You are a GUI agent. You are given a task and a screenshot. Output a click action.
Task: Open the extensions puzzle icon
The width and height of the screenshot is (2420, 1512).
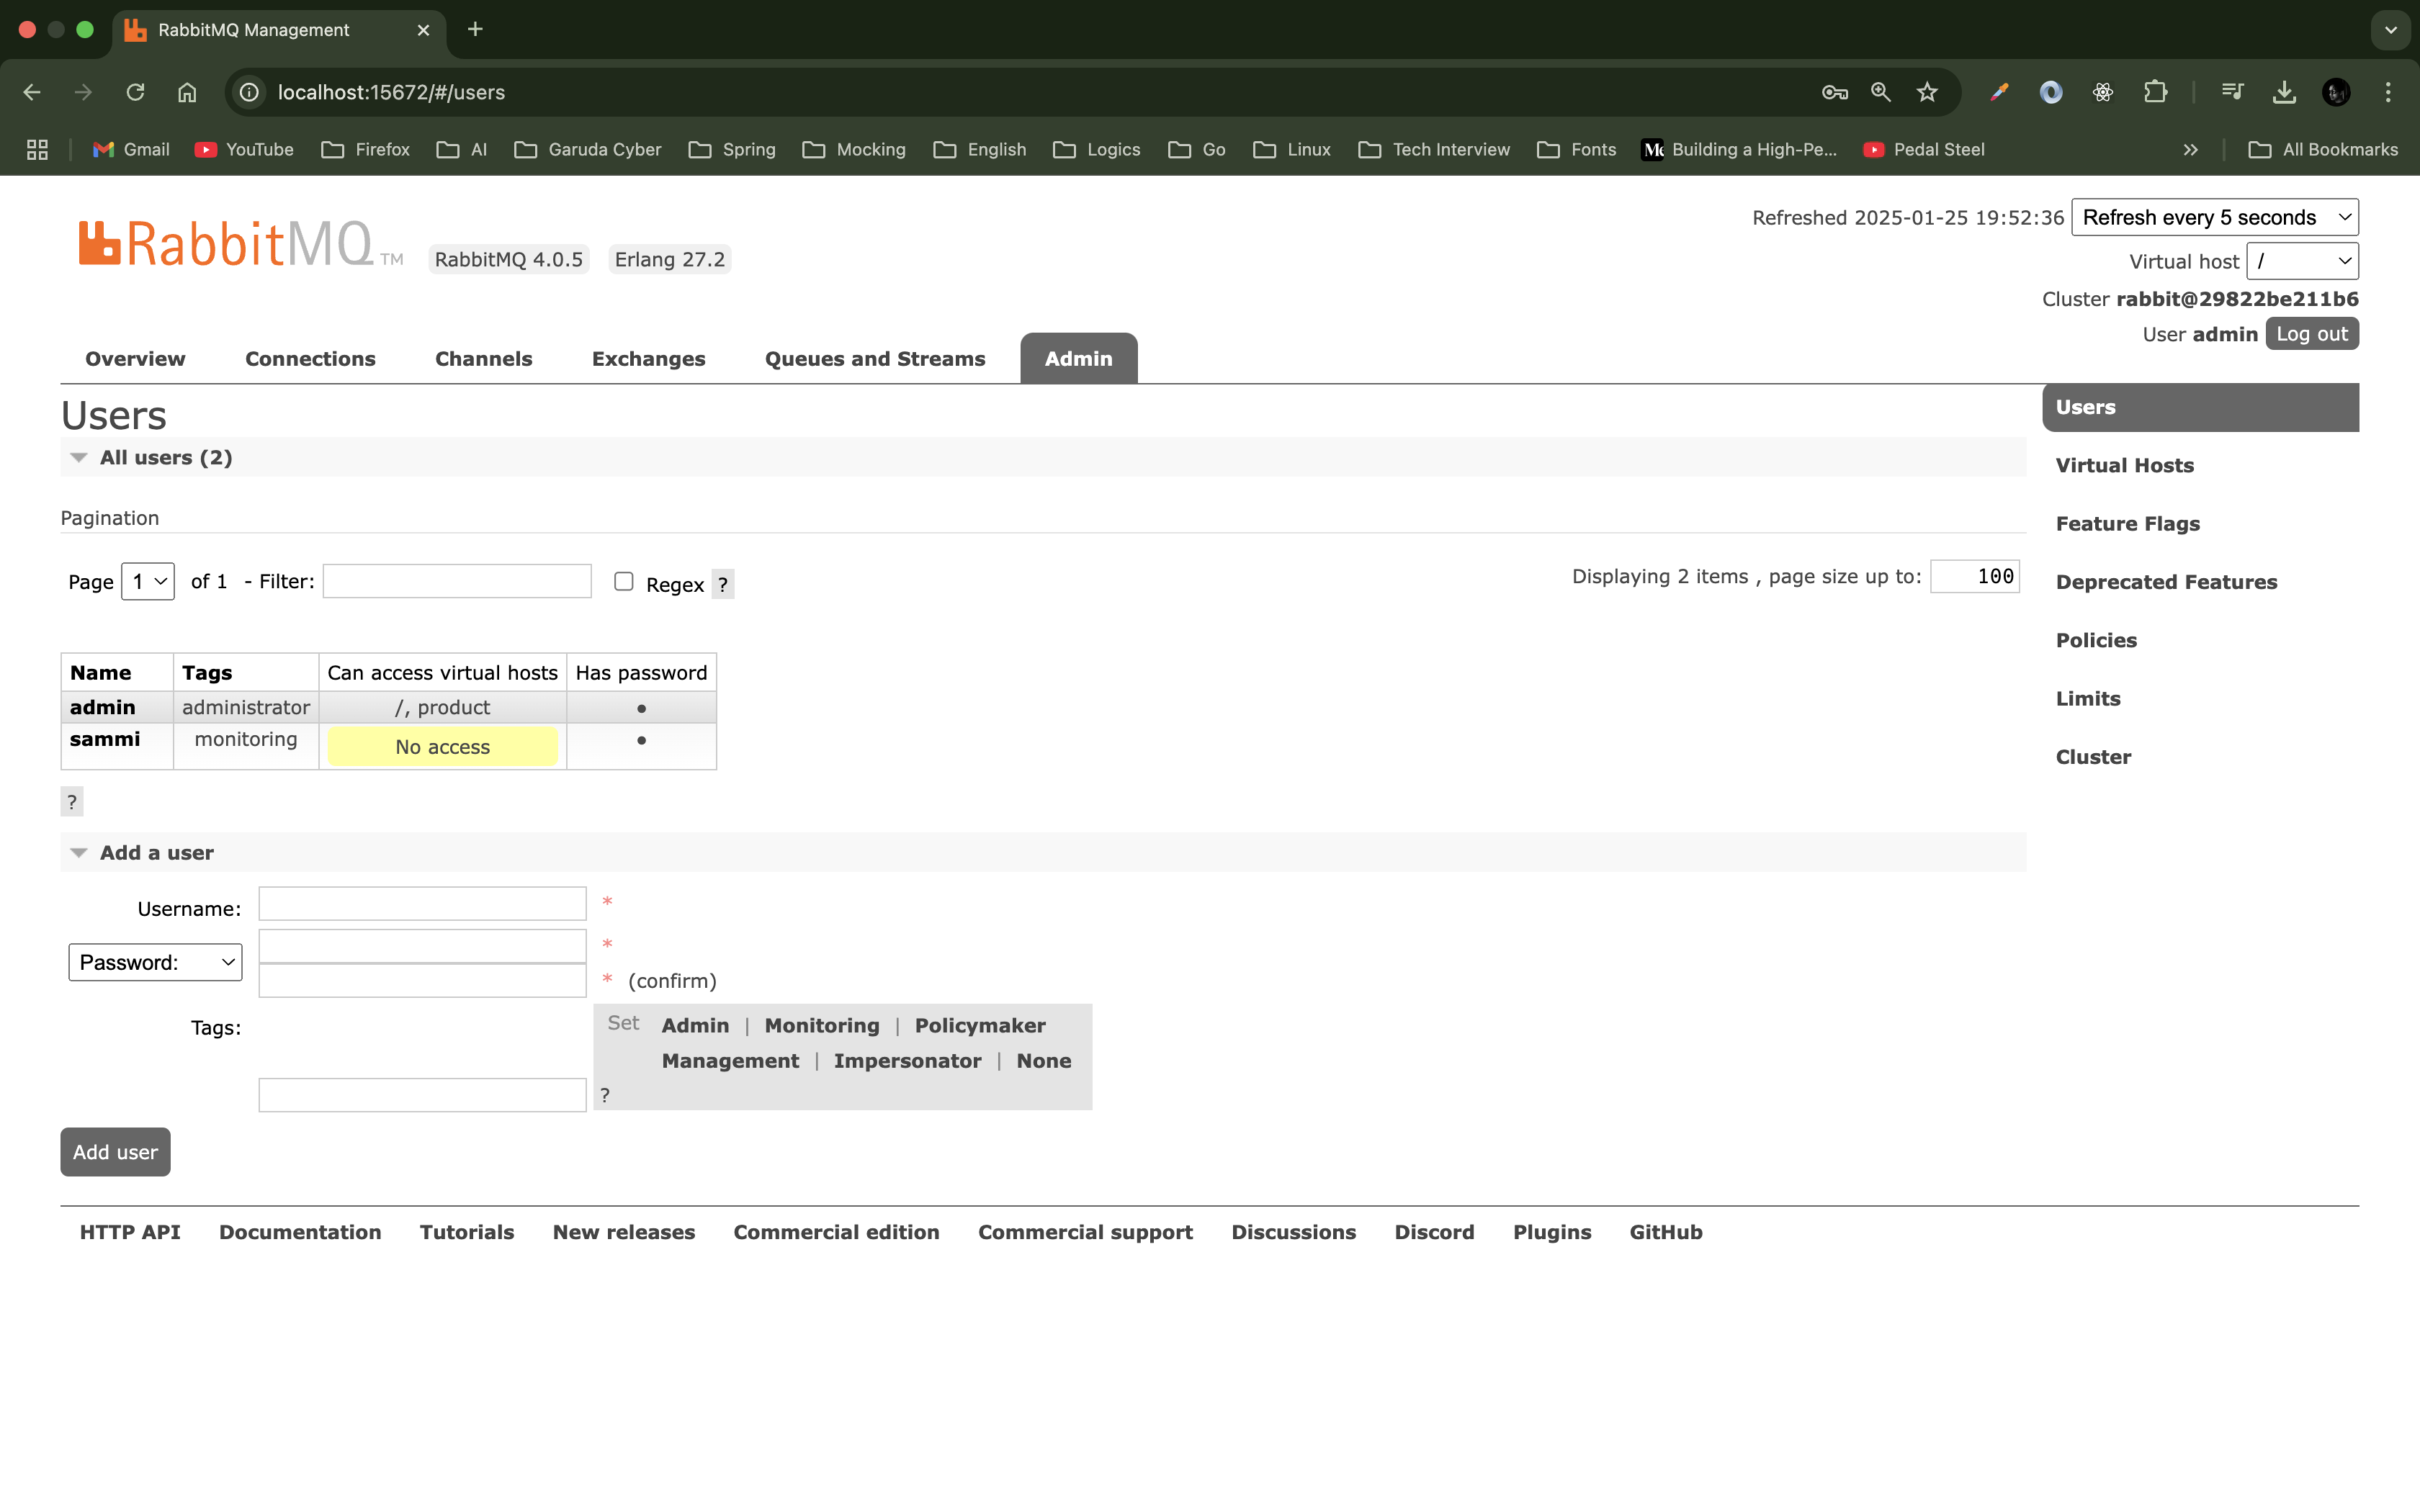(x=2155, y=92)
